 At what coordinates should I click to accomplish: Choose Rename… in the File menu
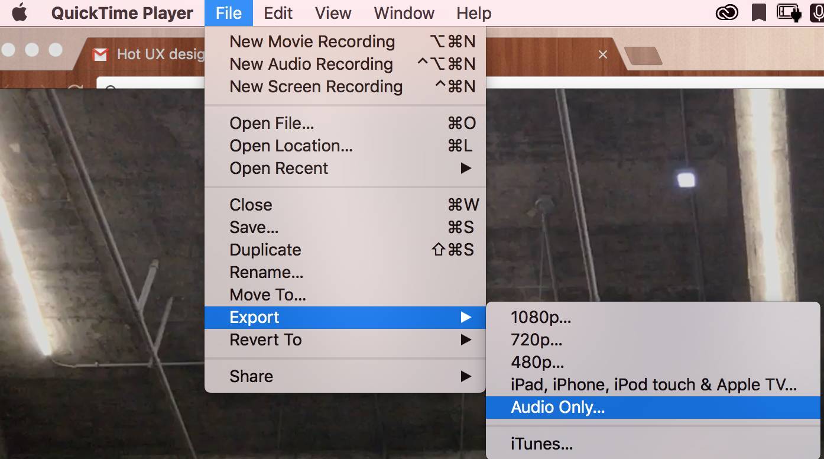(345, 272)
